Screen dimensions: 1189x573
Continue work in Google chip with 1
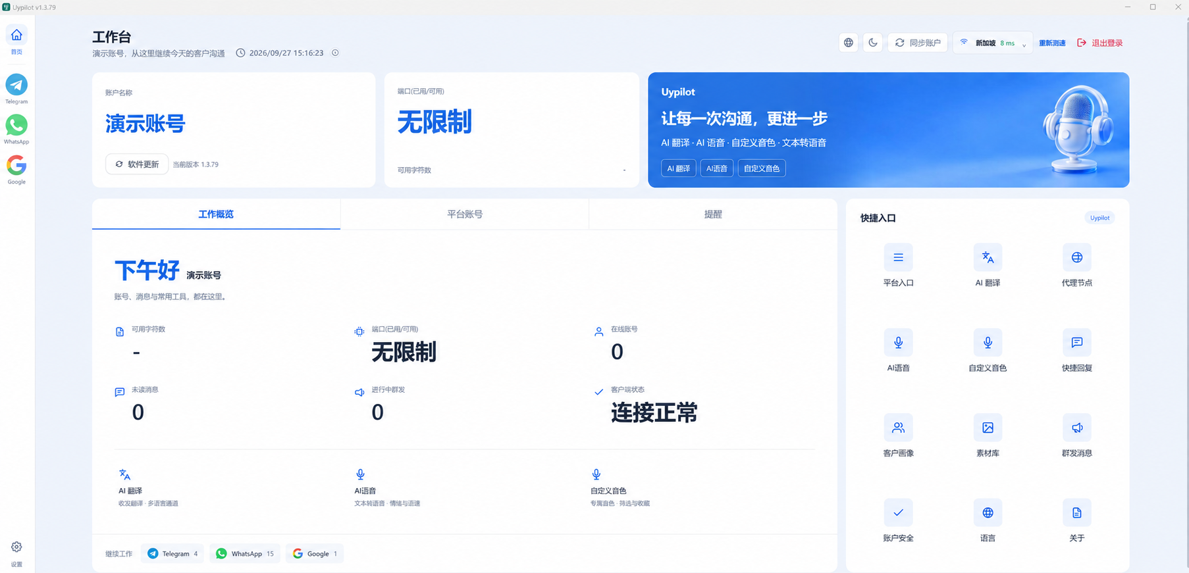point(315,554)
